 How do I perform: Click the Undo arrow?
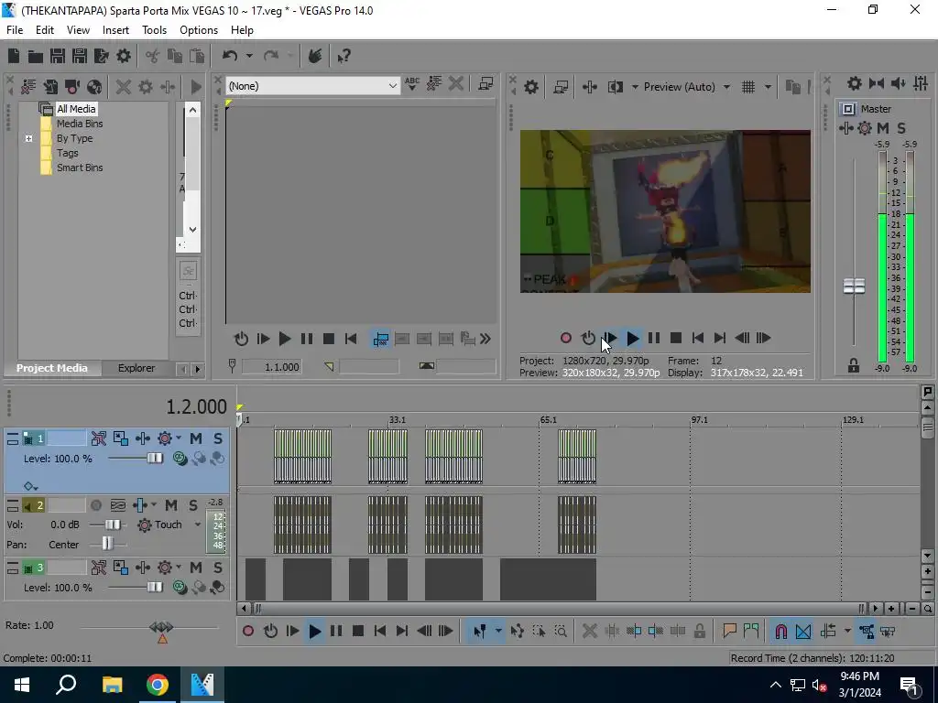click(230, 56)
